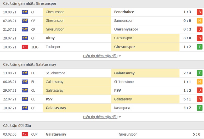Click the orange H badge on Giresunspor–Samsunspor row
Screen dimensions: 204x139
[x=200, y=21]
